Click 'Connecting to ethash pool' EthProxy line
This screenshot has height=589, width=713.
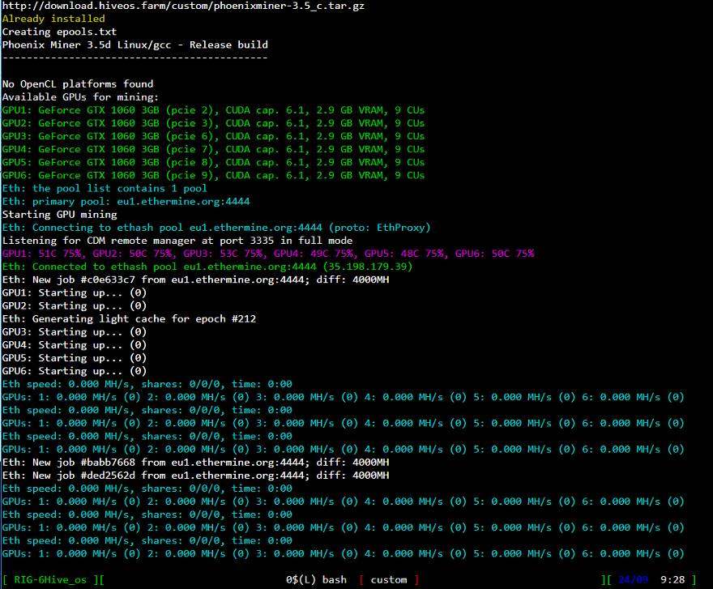(216, 228)
